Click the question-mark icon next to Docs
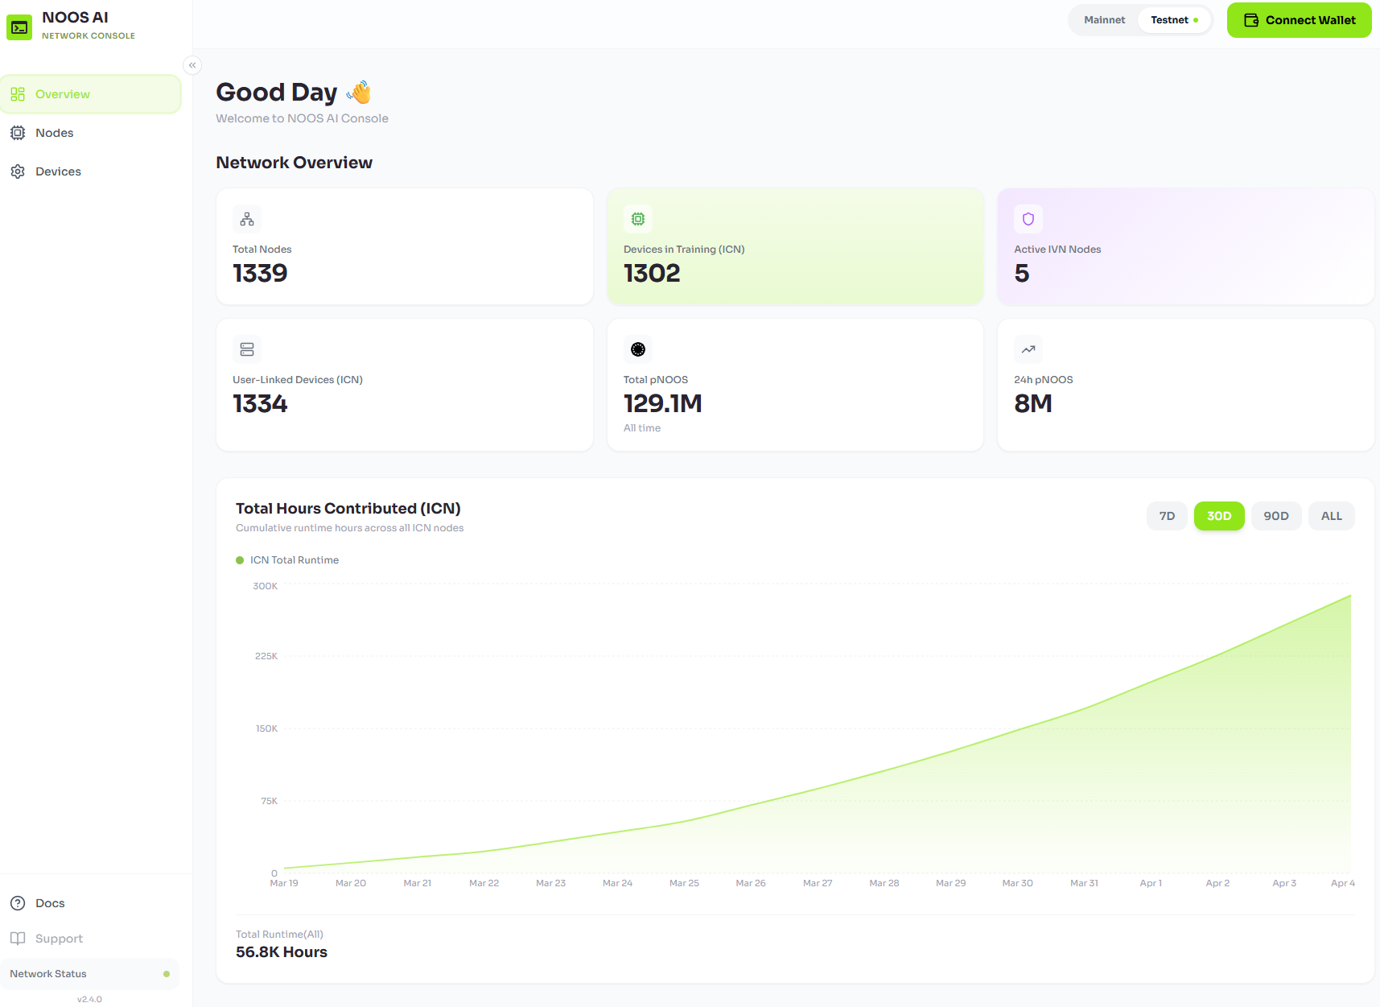This screenshot has height=1007, width=1380. click(x=18, y=902)
